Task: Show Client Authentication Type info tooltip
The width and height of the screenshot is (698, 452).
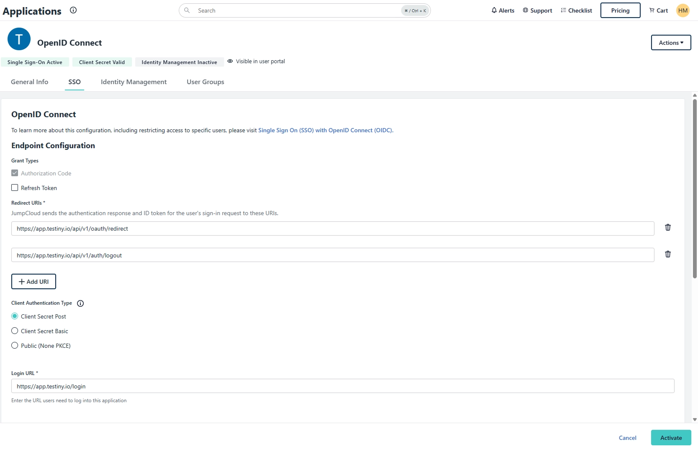Action: pos(80,303)
